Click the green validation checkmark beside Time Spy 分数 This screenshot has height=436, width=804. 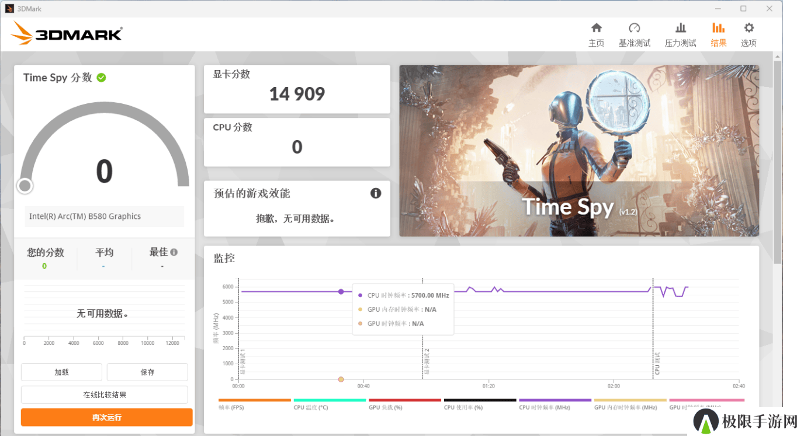(102, 78)
